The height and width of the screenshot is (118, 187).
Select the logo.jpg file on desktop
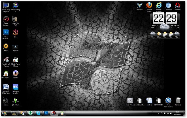pos(15,47)
